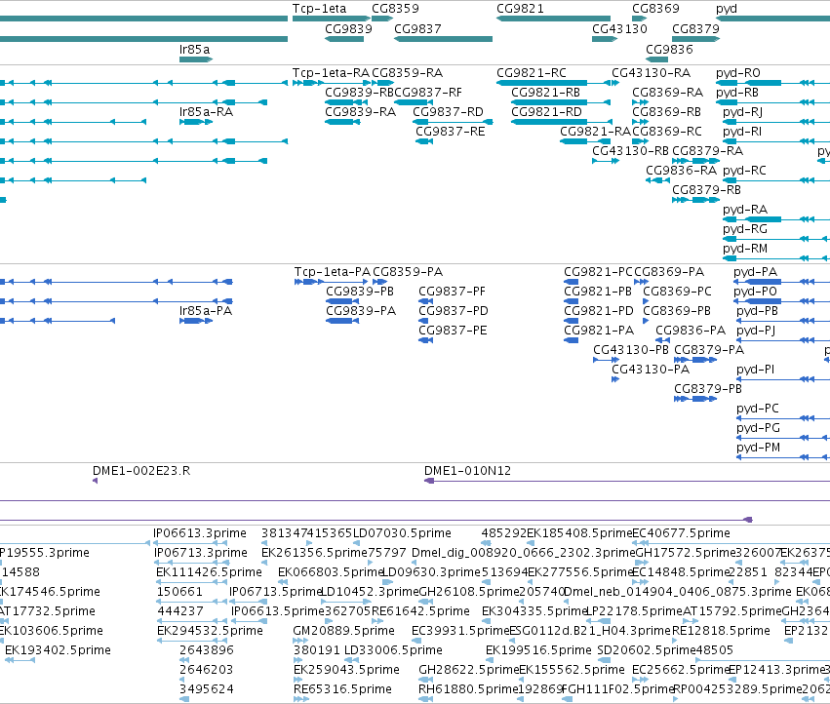Select protein CG8379-PA
The image size is (830, 704).
tap(709, 350)
